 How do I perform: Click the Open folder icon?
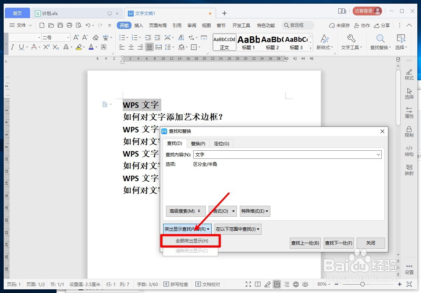point(51,25)
